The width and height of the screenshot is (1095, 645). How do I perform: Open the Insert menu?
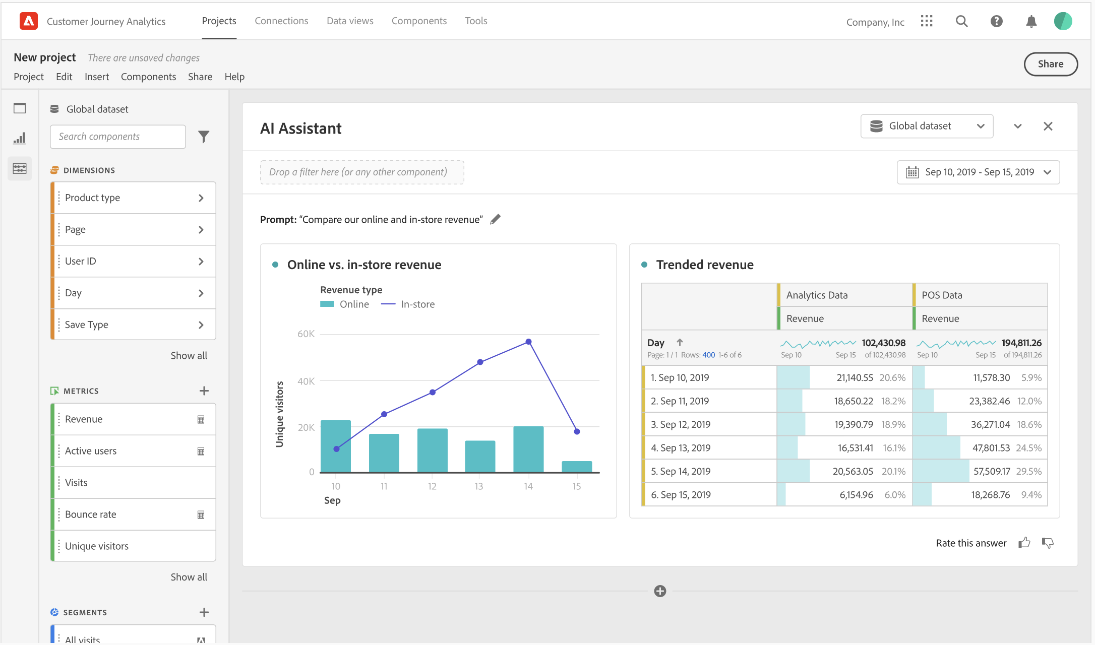click(x=97, y=77)
